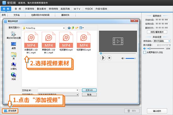The width and height of the screenshot is (173, 115).
Task: Mute the preview speaker icon
Action: tap(123, 58)
